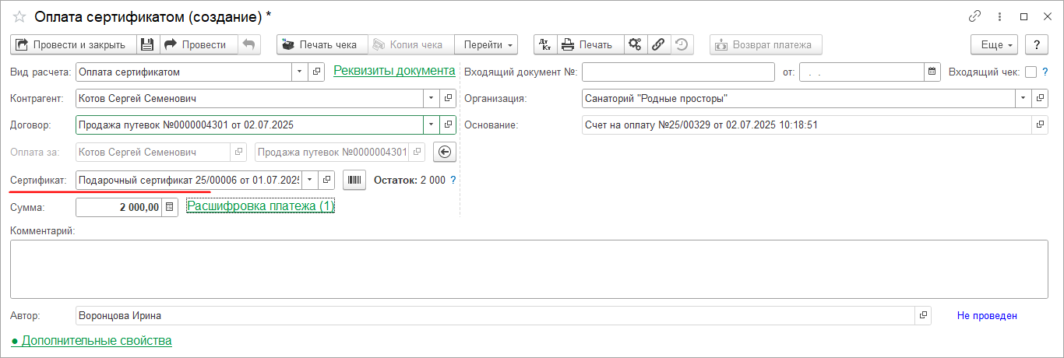Expand the Вид расчета dropdown
Screen dimensions: 1064x358
301,72
